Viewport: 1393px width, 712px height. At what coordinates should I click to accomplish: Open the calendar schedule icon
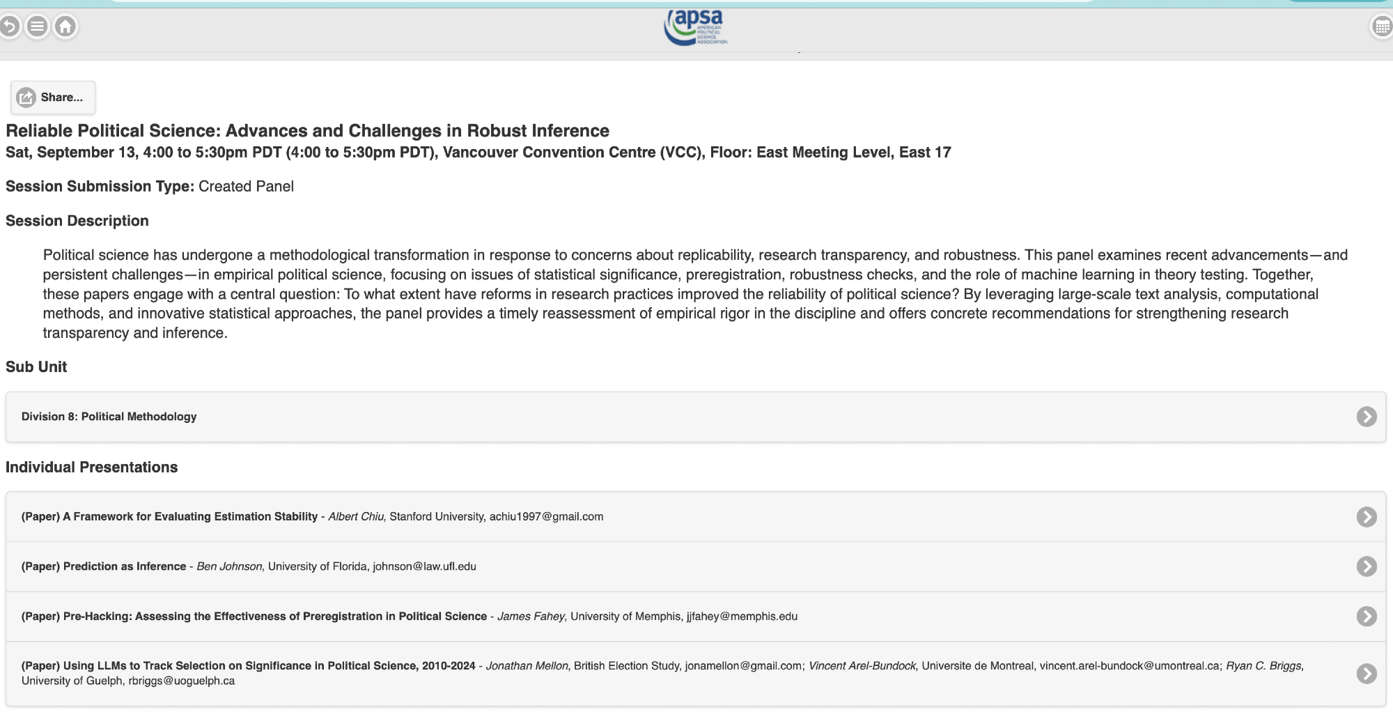[1381, 27]
